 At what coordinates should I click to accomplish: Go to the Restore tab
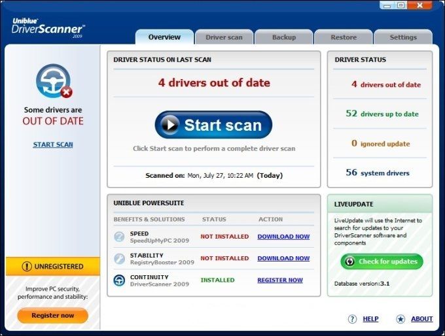point(344,37)
